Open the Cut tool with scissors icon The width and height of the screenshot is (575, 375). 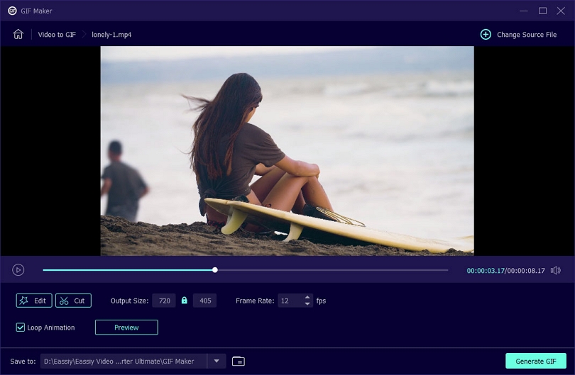(x=73, y=301)
